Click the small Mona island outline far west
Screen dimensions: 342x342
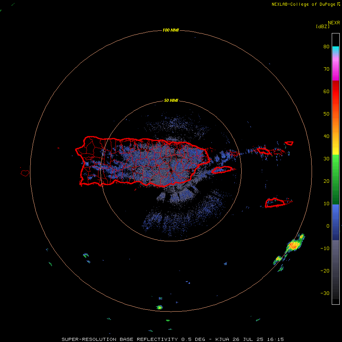click(x=25, y=173)
